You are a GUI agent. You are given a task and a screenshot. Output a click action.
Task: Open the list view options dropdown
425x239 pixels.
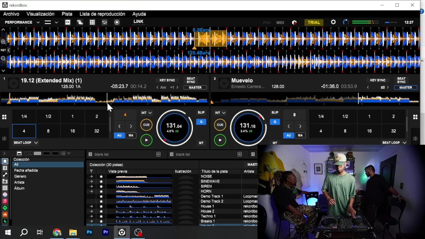click(65, 153)
